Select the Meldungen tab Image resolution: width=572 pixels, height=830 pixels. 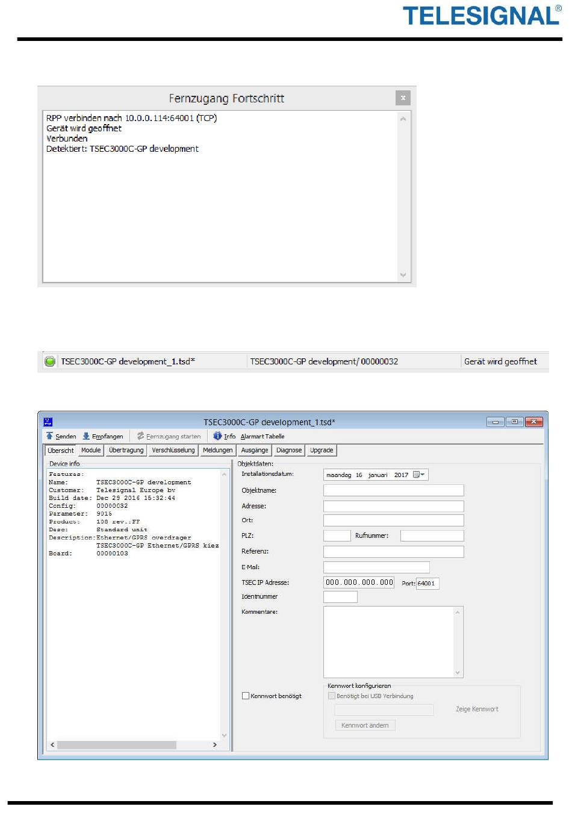[218, 451]
